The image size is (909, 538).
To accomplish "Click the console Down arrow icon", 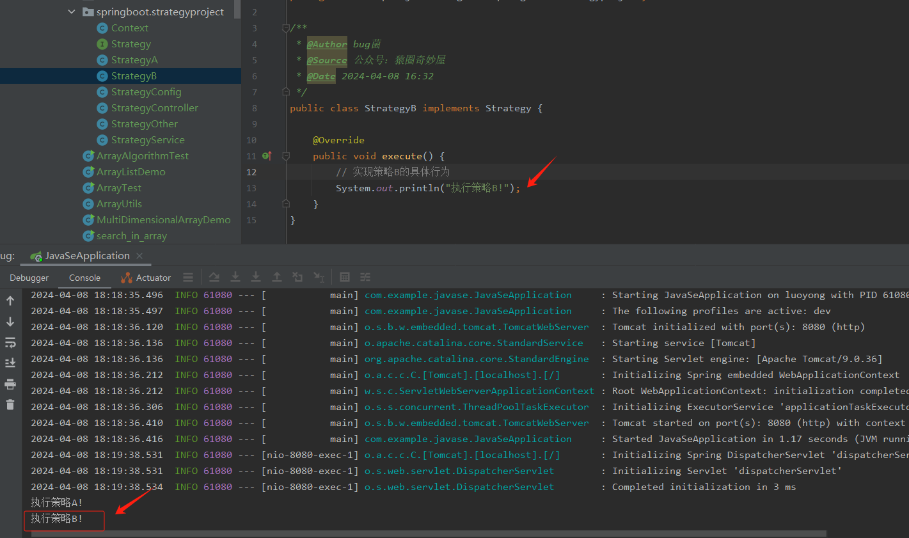I will point(10,321).
